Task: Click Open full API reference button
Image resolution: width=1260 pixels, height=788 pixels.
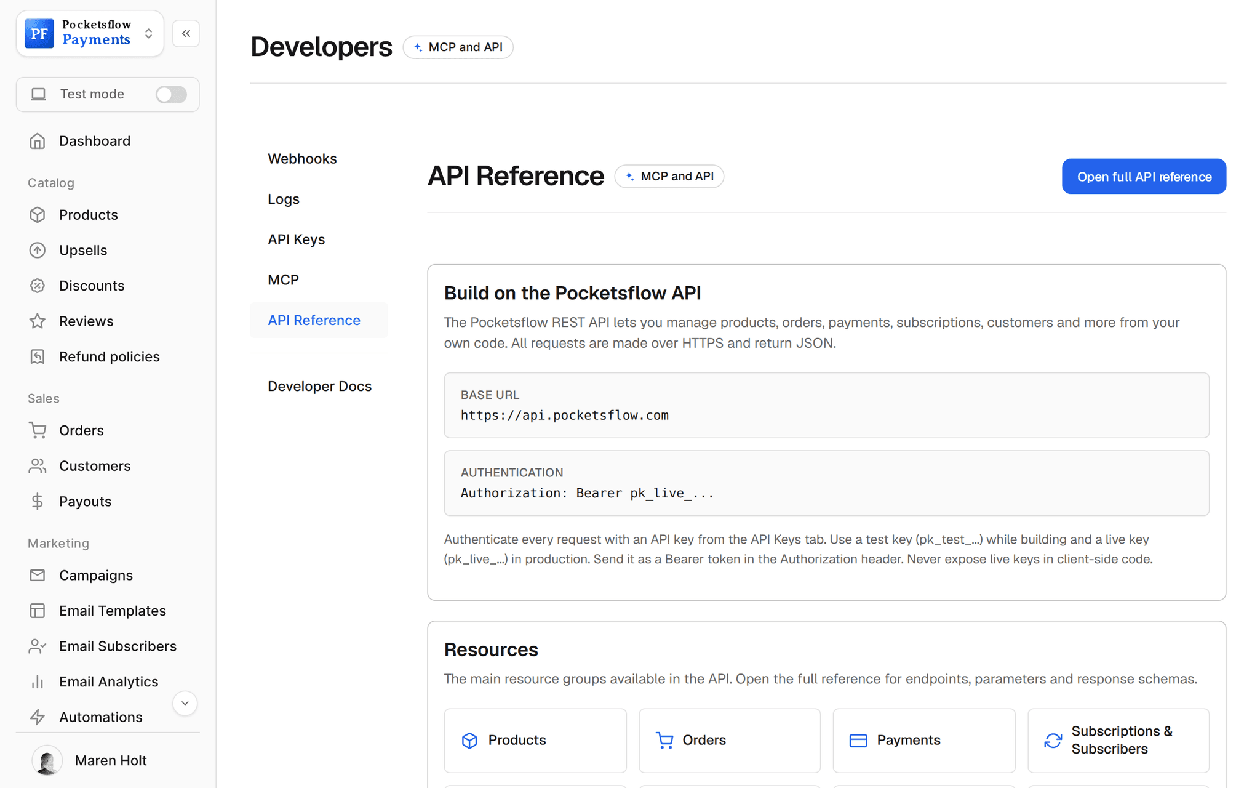Action: click(x=1144, y=177)
